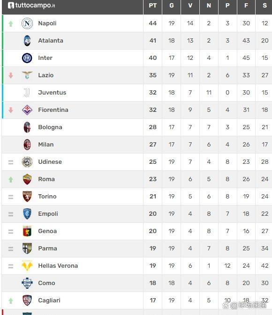Open the Juventus team name link
The height and width of the screenshot is (315, 272).
click(52, 92)
